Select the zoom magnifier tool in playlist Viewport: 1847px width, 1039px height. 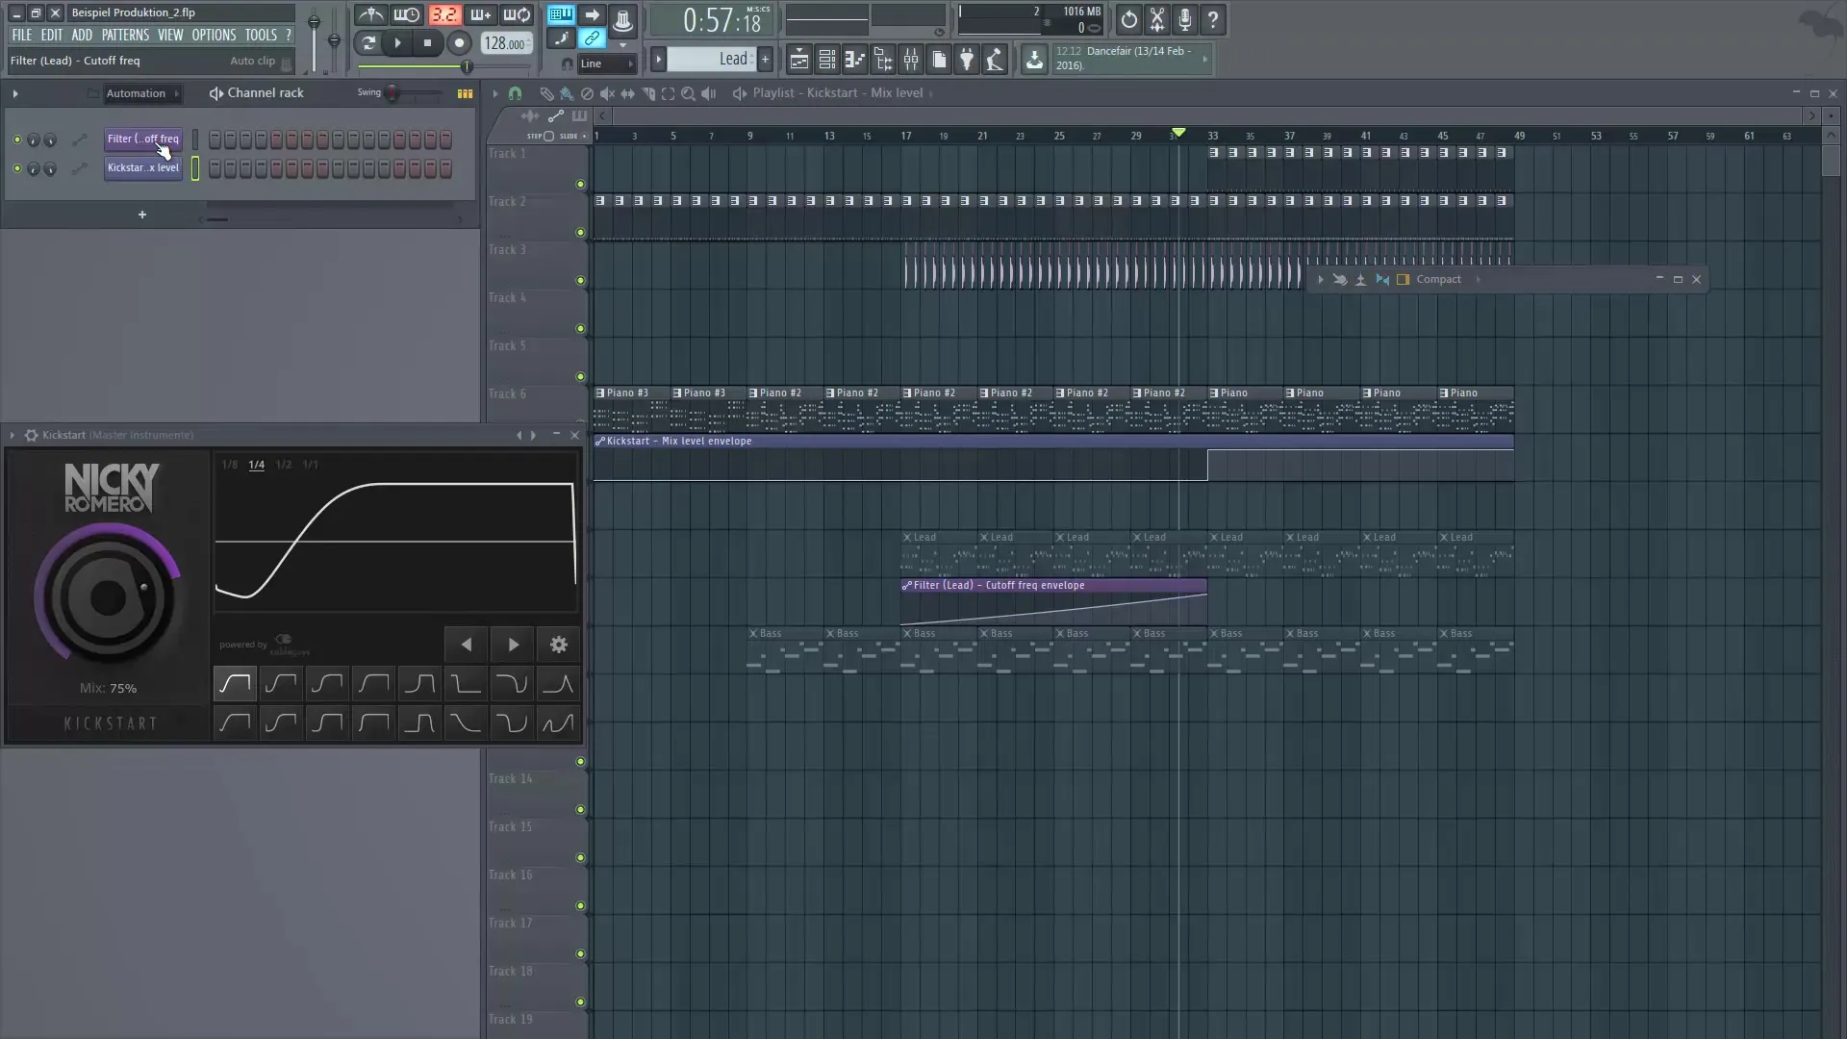[688, 93]
